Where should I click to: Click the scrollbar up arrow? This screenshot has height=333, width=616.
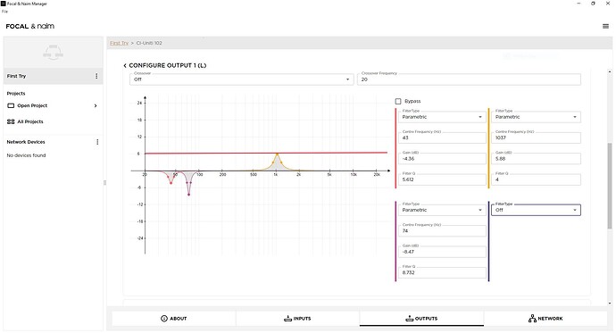click(610, 71)
